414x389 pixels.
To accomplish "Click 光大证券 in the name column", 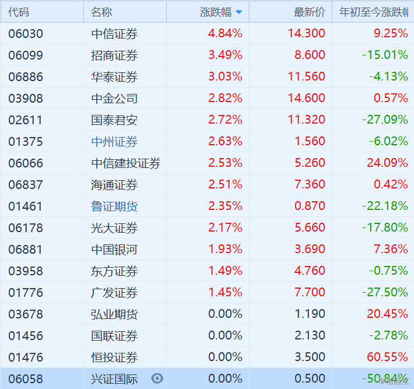I will 114,228.
